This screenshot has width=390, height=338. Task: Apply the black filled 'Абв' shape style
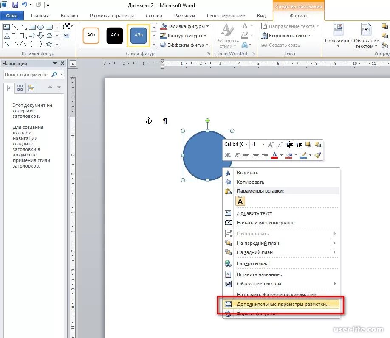115,35
